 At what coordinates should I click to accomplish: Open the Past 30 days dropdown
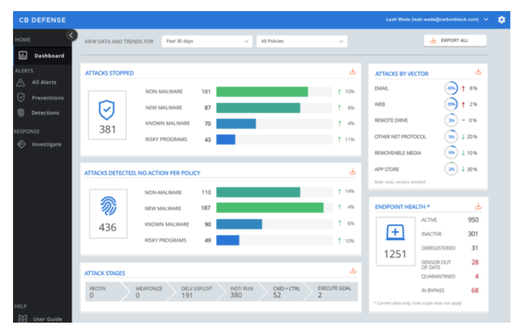point(206,41)
